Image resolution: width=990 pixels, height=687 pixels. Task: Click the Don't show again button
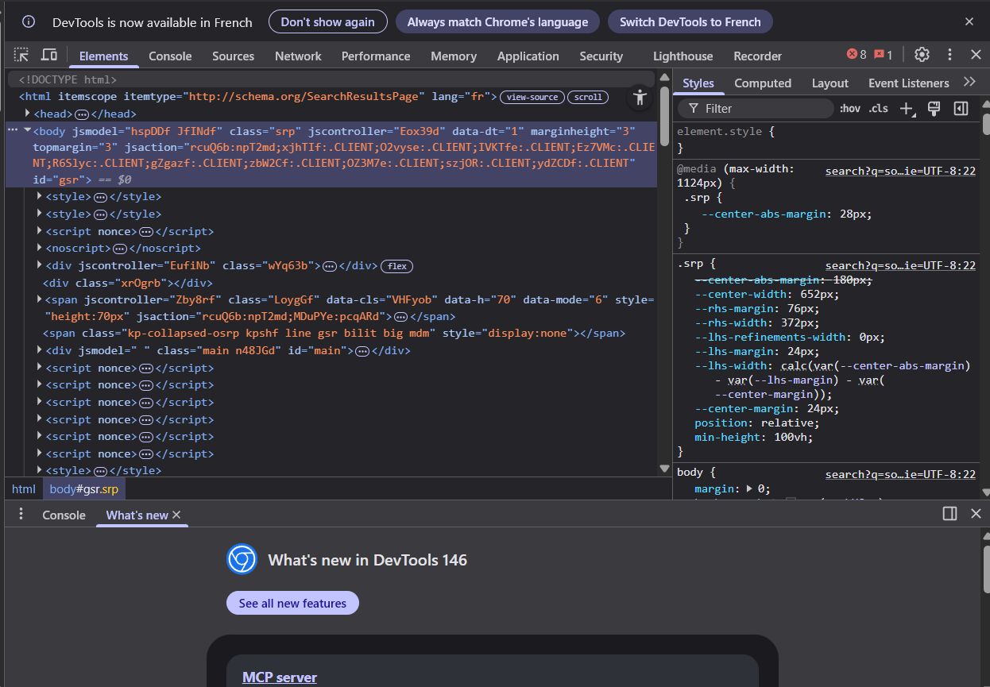(x=327, y=21)
